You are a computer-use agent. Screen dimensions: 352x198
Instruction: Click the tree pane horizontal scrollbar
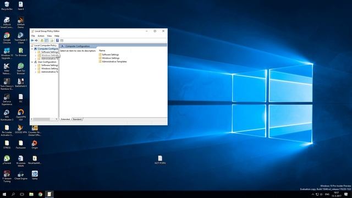pos(42,119)
